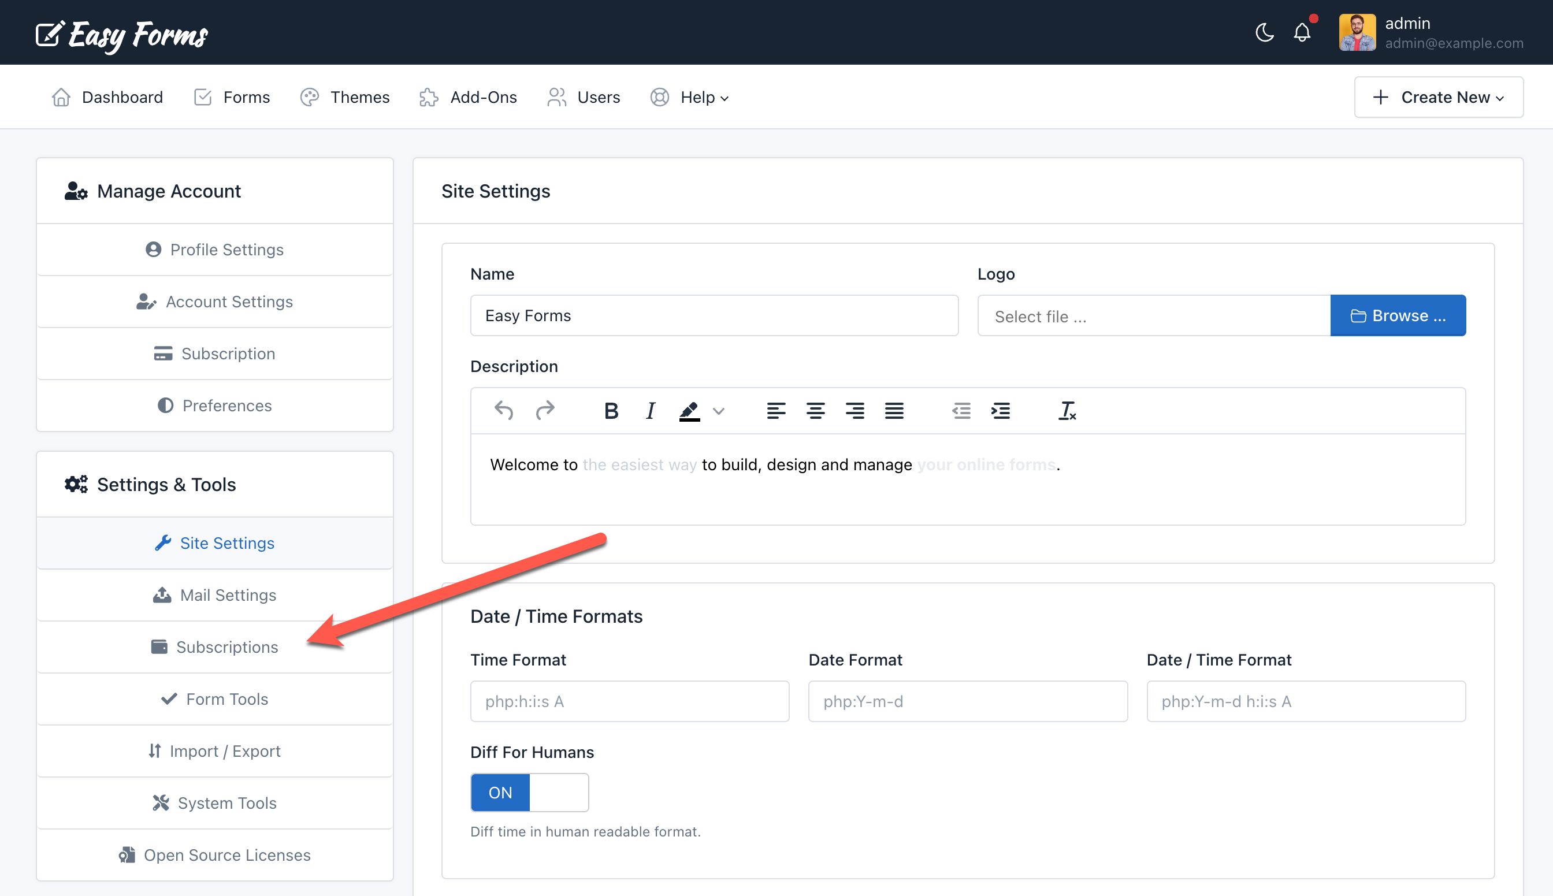This screenshot has height=896, width=1553.
Task: Redo changes using the editor redo arrow
Action: coord(546,411)
